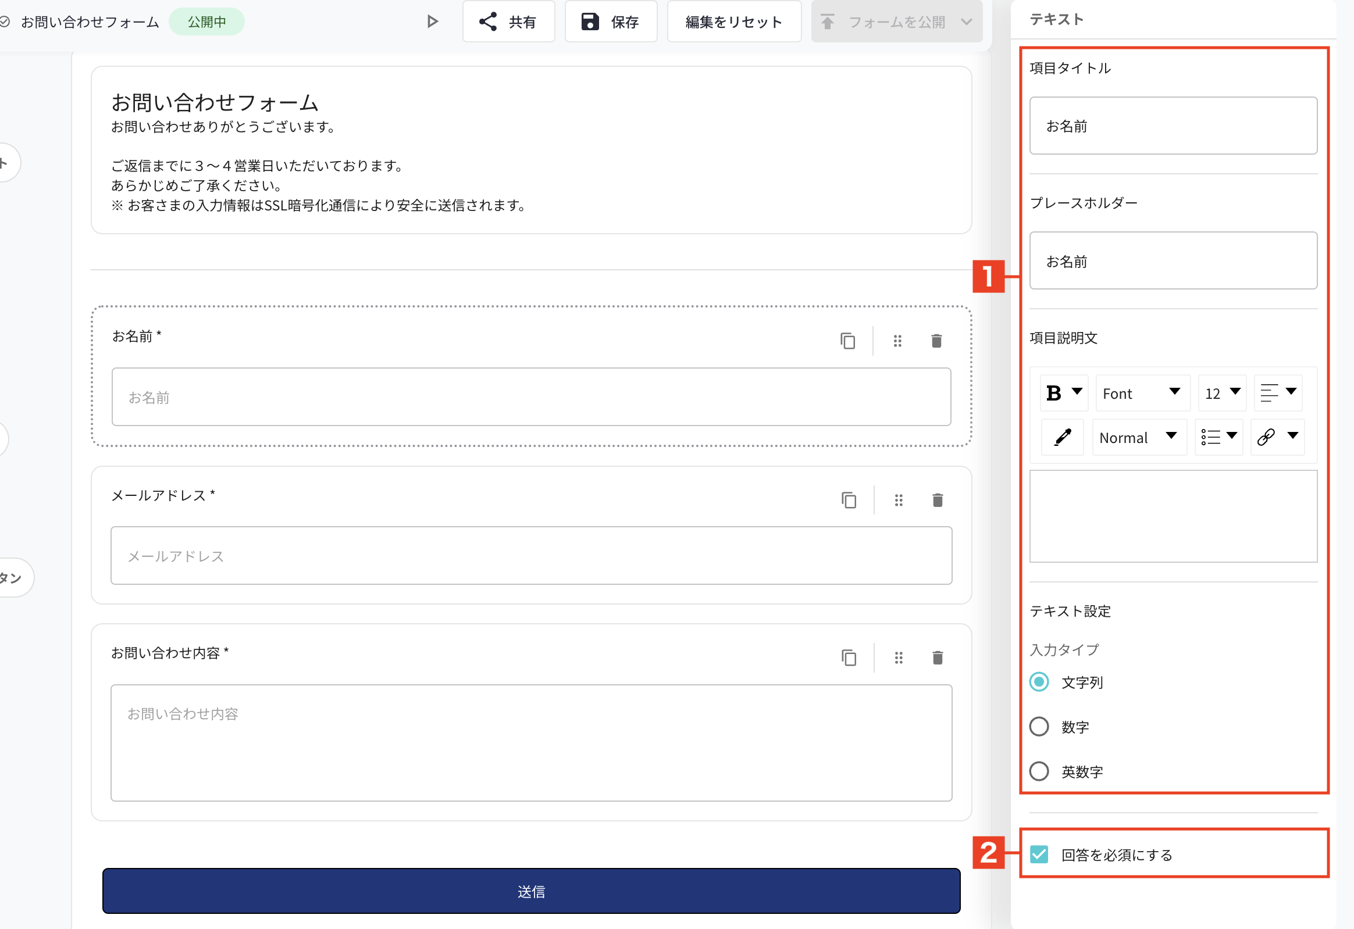Open the Normal block type dropdown
1354x929 pixels.
point(1139,437)
